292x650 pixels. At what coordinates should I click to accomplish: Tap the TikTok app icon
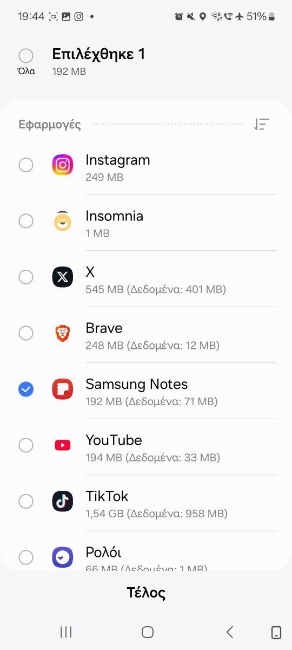62,502
